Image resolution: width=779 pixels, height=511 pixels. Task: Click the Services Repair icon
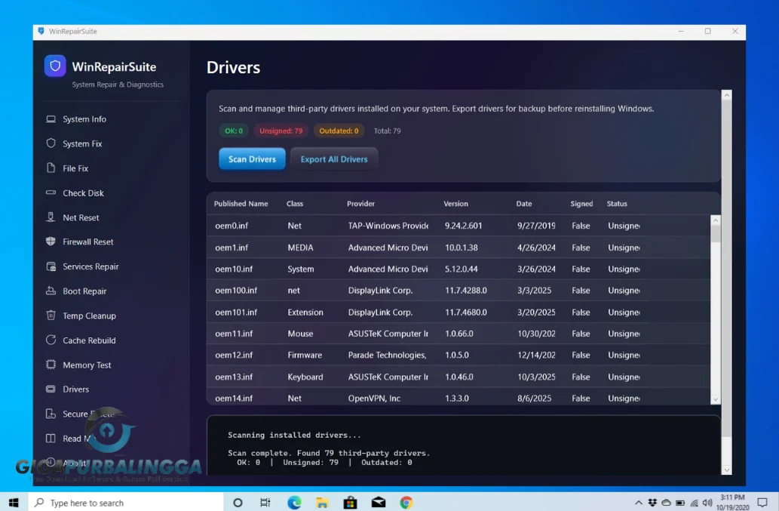pos(51,266)
